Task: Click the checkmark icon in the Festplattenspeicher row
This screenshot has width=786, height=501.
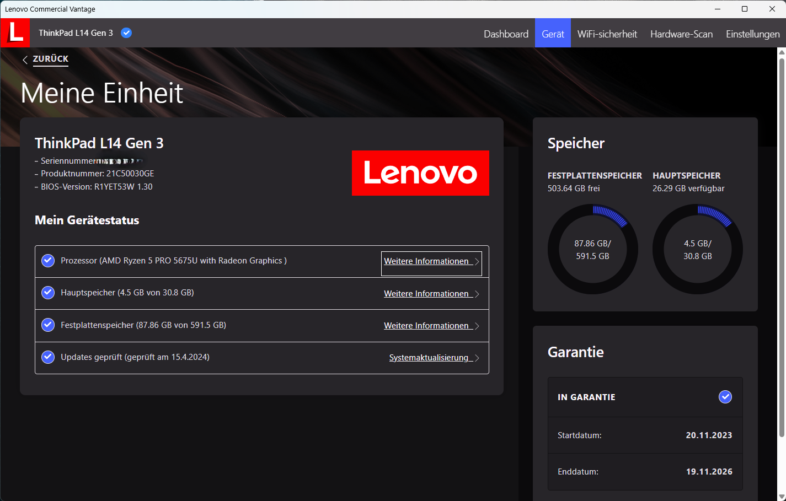Action: [48, 325]
